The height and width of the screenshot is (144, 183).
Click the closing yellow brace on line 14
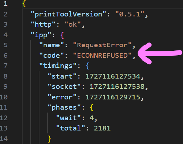click(49, 139)
